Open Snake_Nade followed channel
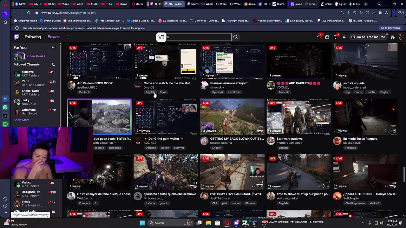The height and width of the screenshot is (228, 406). tap(35, 93)
